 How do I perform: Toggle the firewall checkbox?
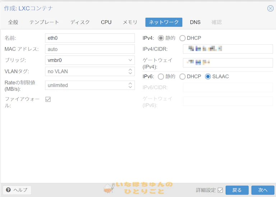click(x=48, y=99)
